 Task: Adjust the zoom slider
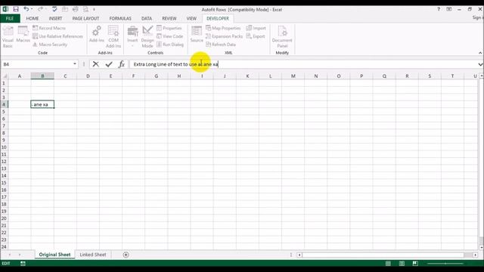coord(445,264)
